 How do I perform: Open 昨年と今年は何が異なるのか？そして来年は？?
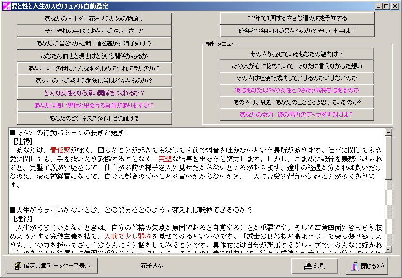coord(297,31)
